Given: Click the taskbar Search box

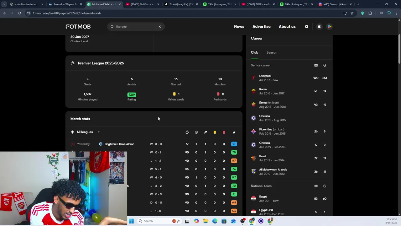Looking at the screenshot, I should (x=159, y=221).
